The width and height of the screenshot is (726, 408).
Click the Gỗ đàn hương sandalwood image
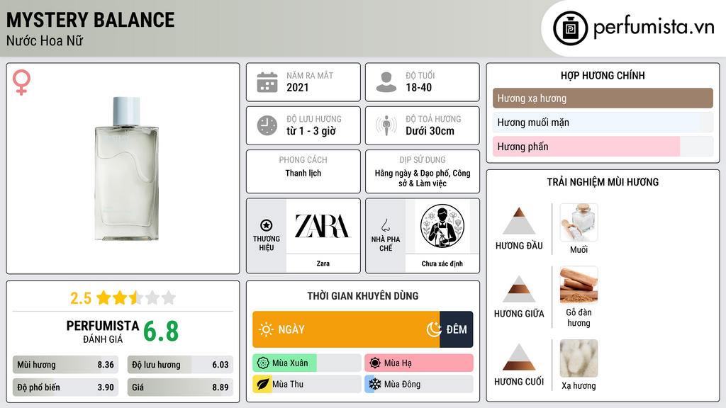coord(579,285)
